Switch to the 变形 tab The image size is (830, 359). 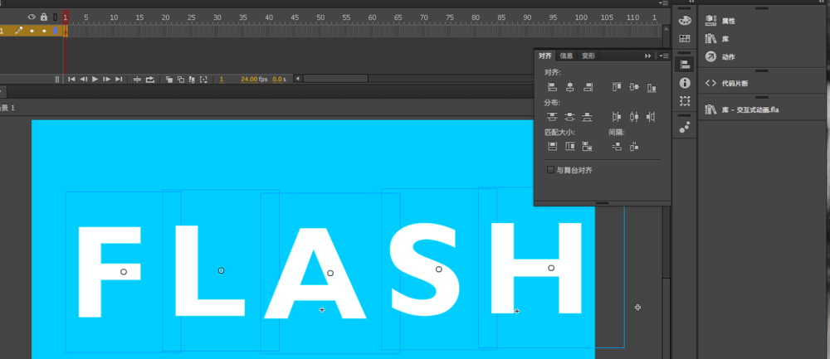(588, 56)
